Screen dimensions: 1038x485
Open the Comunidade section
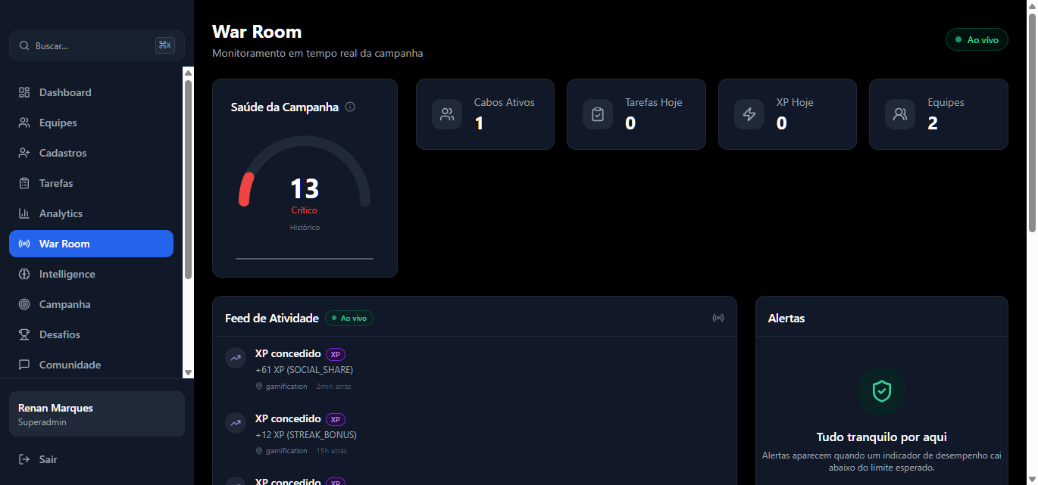pyautogui.click(x=70, y=365)
